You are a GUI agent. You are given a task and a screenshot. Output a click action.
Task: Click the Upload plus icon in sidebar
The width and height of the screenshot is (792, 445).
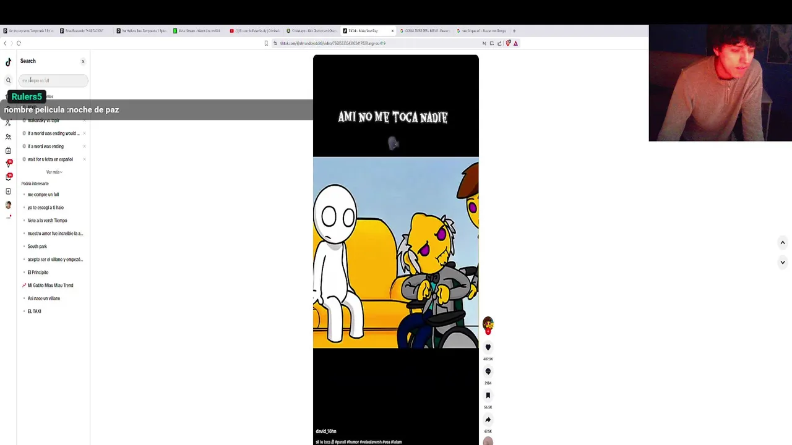pos(8,191)
